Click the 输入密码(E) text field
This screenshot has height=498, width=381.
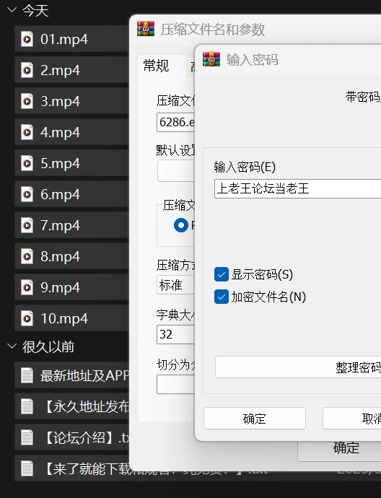[x=297, y=188]
